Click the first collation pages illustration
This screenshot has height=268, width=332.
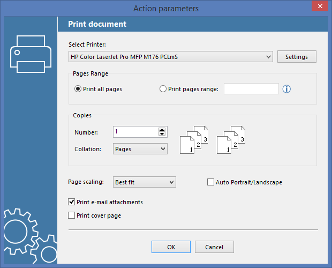194,139
